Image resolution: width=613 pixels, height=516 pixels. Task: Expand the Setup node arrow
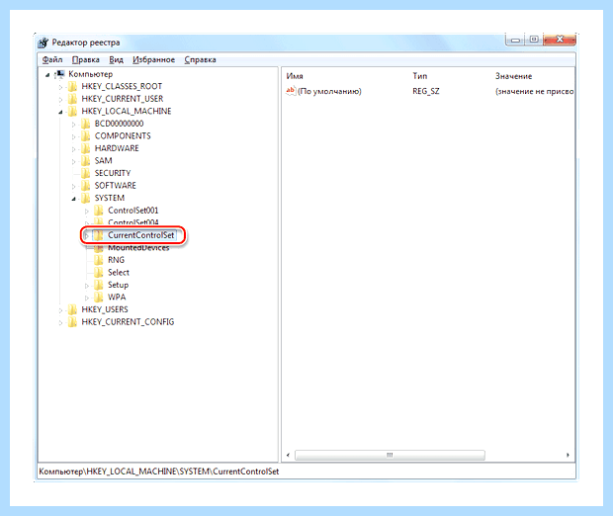(x=87, y=286)
